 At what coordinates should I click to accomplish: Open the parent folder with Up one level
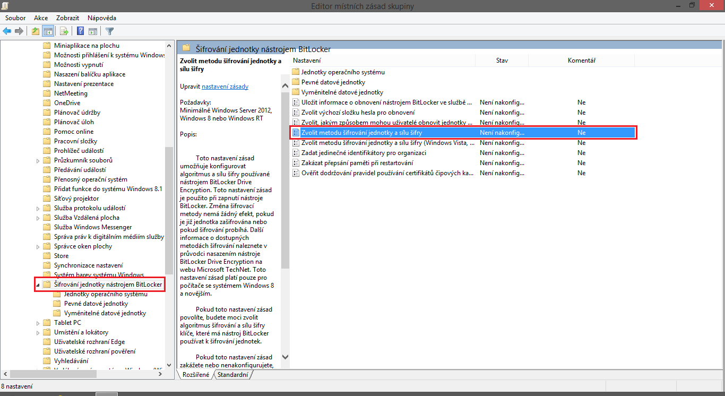pyautogui.click(x=35, y=31)
